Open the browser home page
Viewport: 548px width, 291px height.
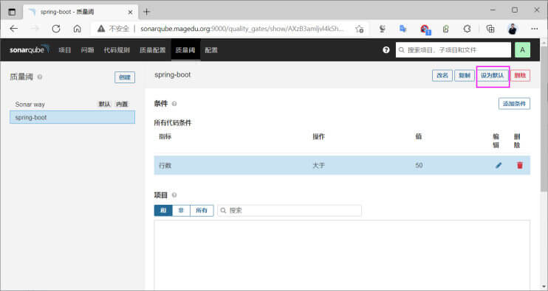[78, 29]
